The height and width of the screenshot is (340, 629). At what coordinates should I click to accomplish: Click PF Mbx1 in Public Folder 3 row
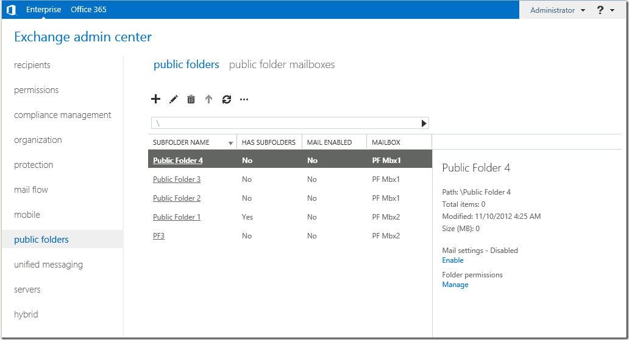(x=386, y=179)
